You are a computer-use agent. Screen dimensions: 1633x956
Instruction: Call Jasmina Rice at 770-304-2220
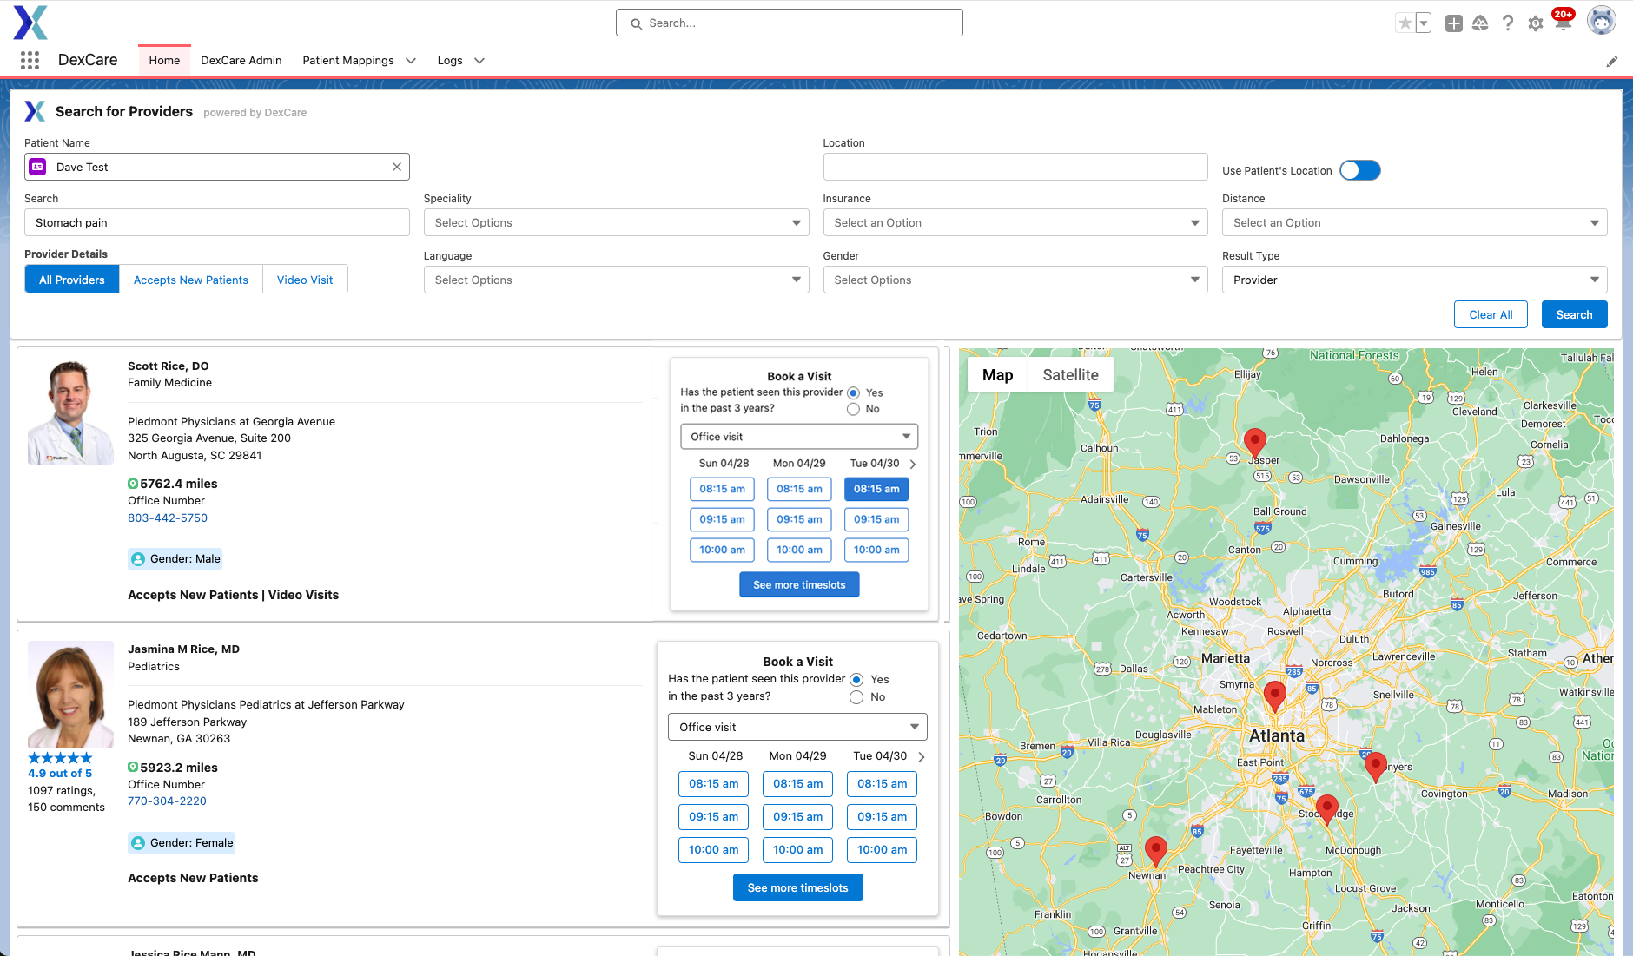167,801
